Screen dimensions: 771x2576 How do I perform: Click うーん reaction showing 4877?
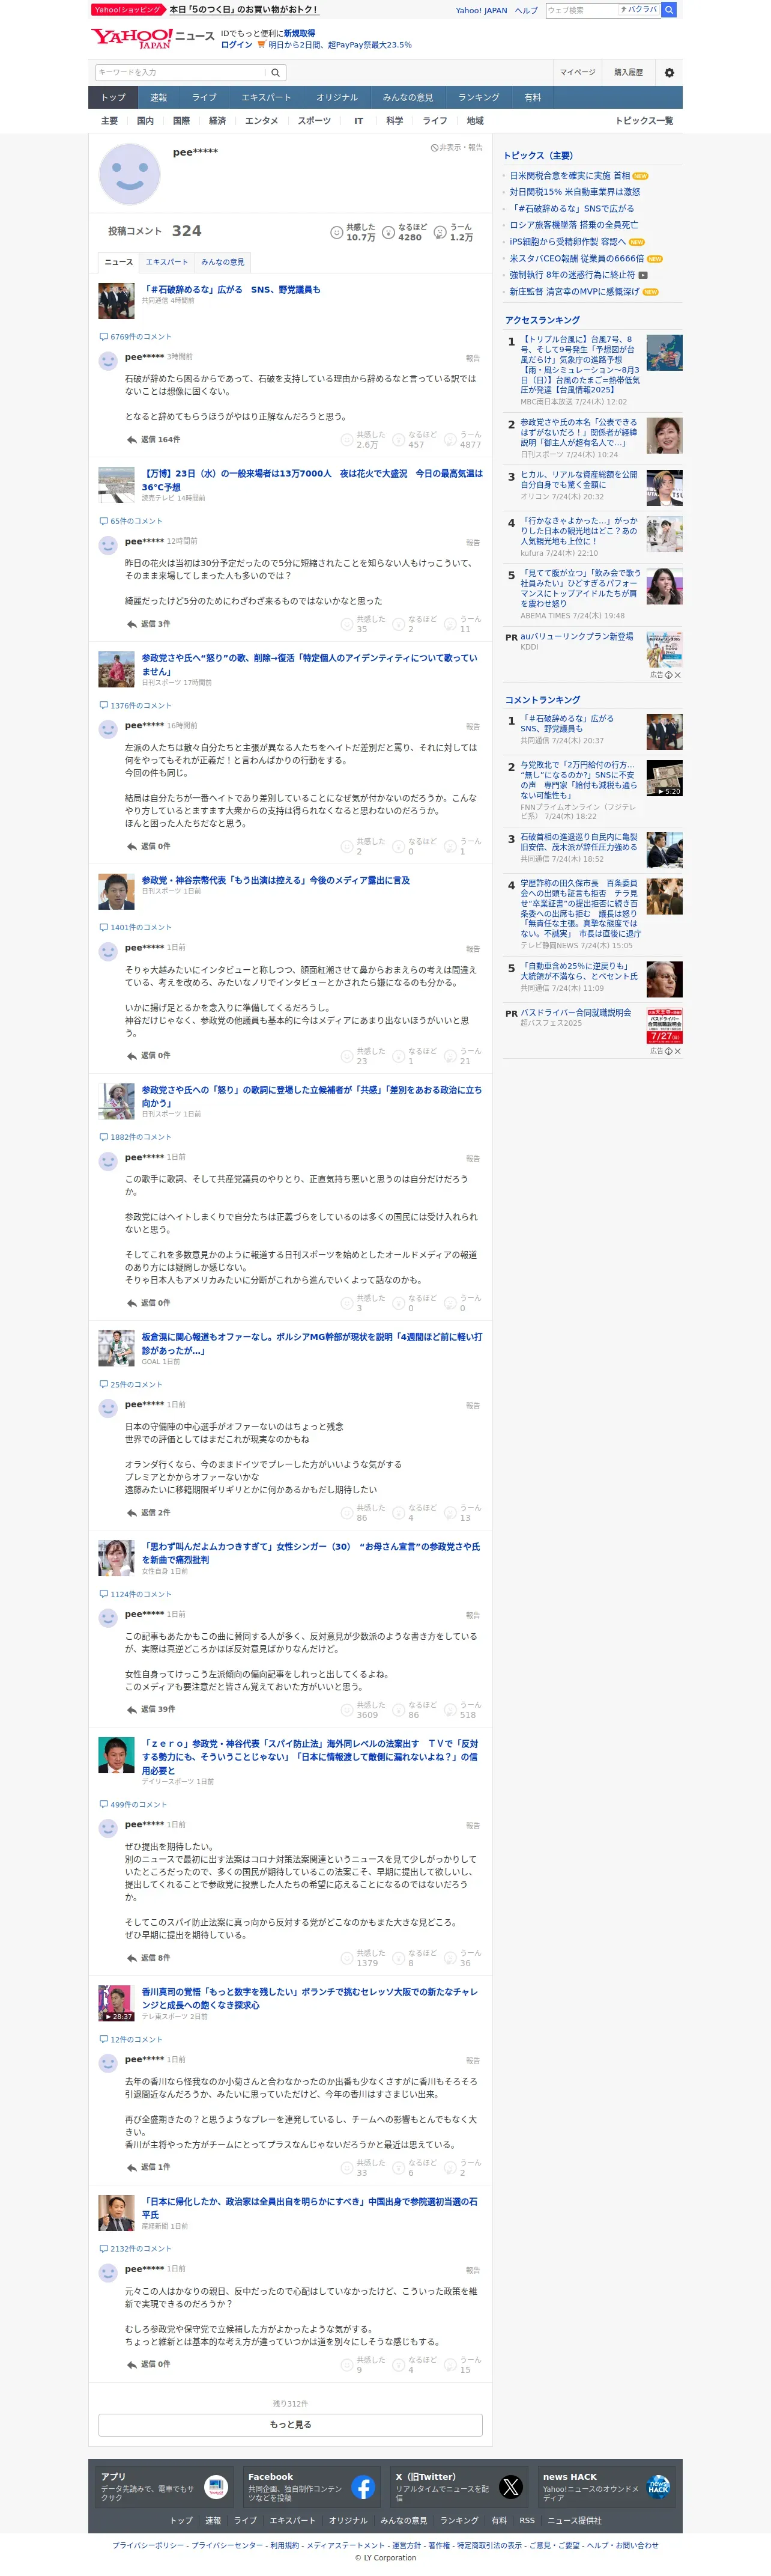pyautogui.click(x=464, y=439)
